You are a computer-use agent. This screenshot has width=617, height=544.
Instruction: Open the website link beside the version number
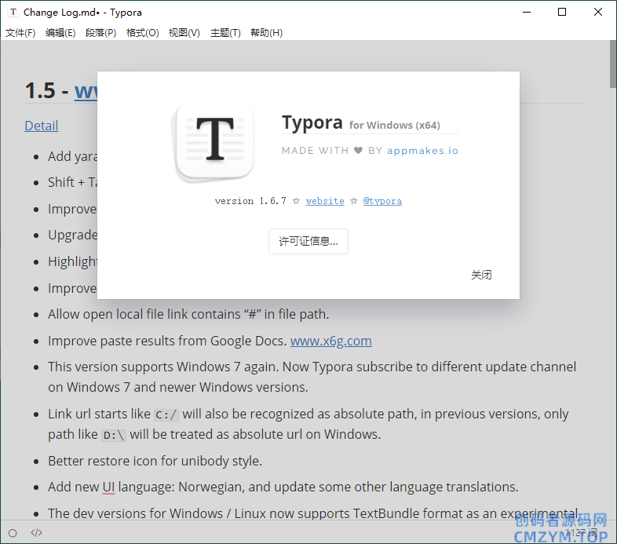point(325,201)
